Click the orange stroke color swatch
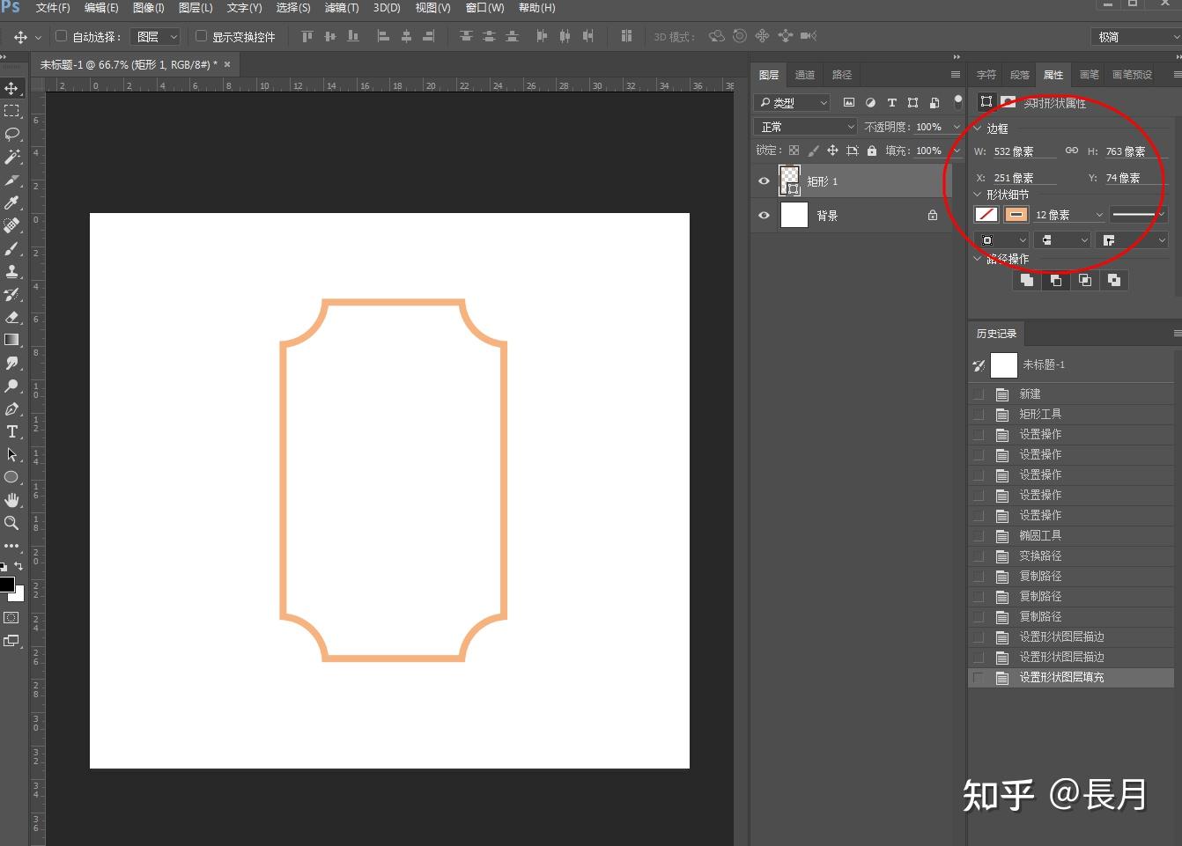The image size is (1182, 846). 1016,214
